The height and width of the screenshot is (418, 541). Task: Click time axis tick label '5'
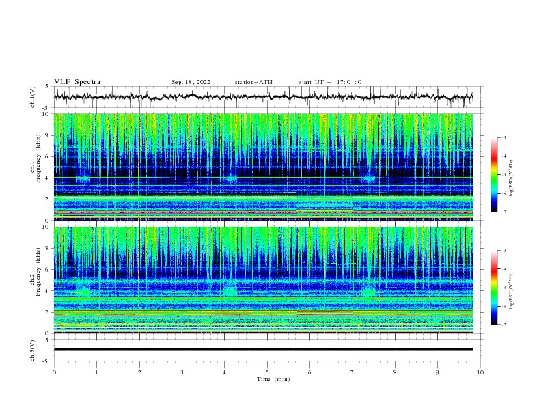point(267,372)
